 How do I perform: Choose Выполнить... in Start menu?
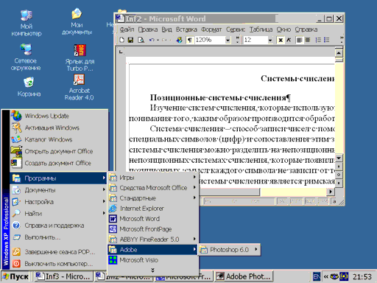click(x=59, y=237)
